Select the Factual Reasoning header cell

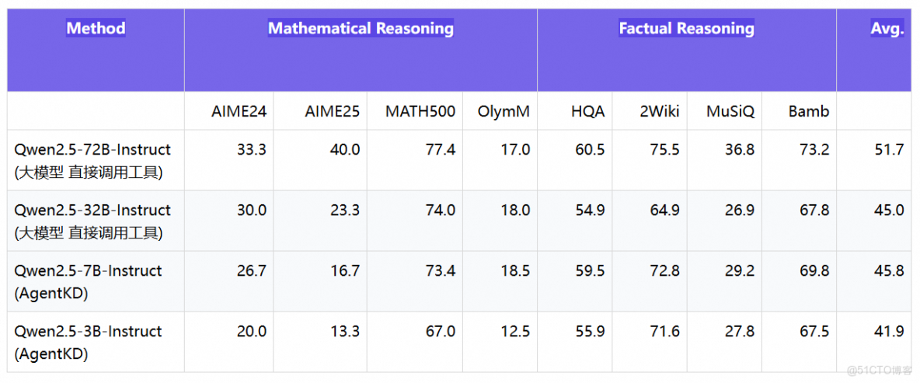pos(686,29)
